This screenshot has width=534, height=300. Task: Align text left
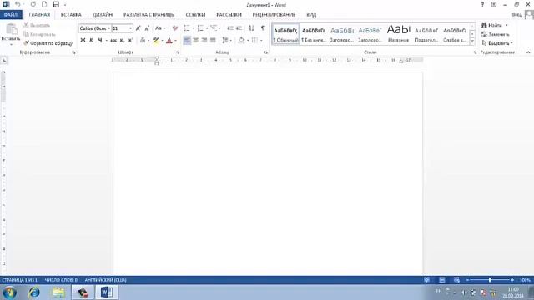point(187,40)
